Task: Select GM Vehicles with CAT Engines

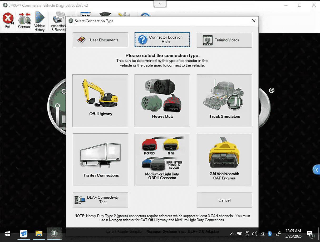Action: (x=224, y=160)
